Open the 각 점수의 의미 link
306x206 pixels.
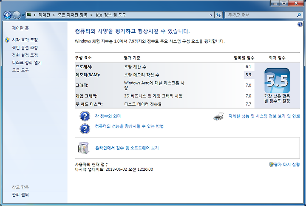coord(108,116)
